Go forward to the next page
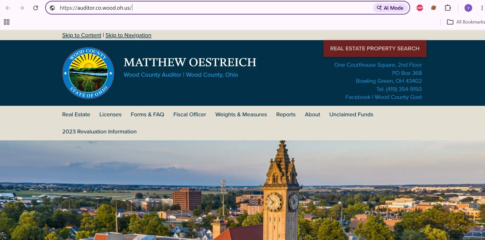Viewport: 485px width, 240px height. pyautogui.click(x=22, y=8)
